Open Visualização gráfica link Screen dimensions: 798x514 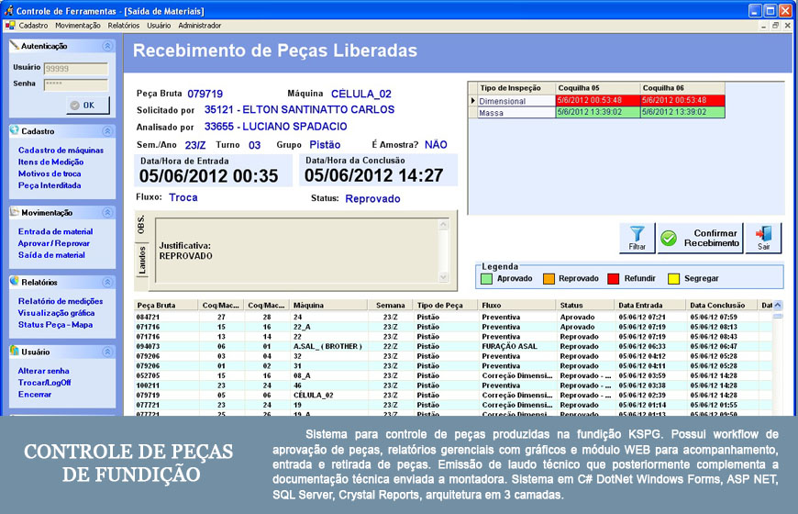[x=56, y=313]
